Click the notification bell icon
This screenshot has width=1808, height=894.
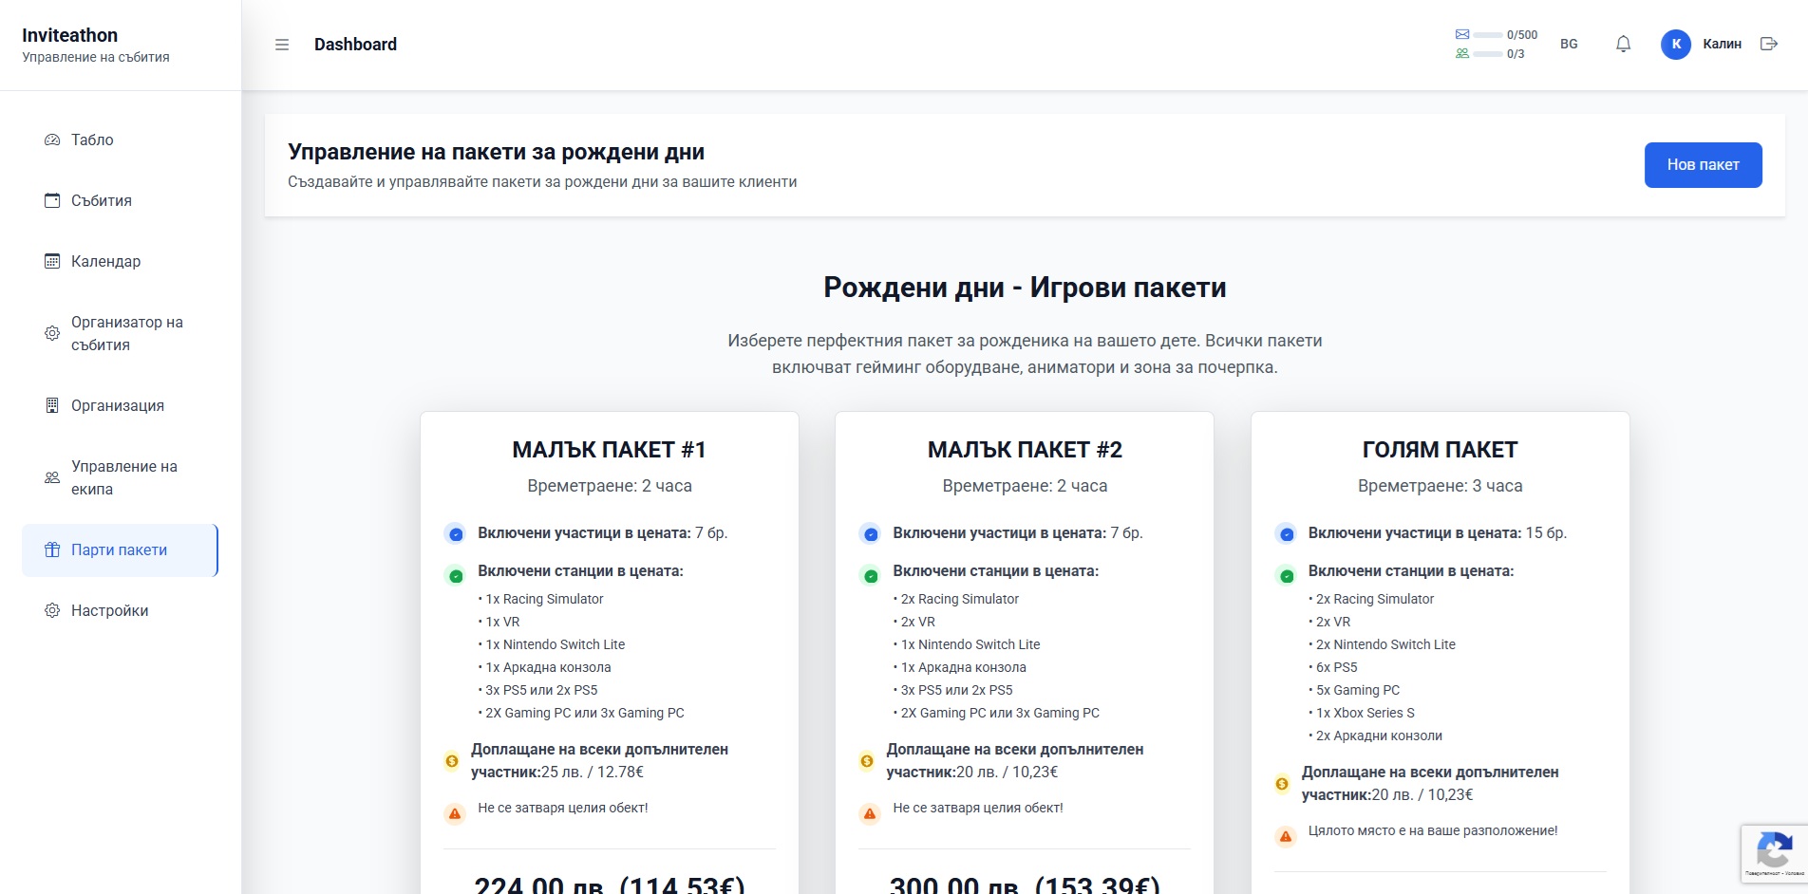[x=1623, y=44]
